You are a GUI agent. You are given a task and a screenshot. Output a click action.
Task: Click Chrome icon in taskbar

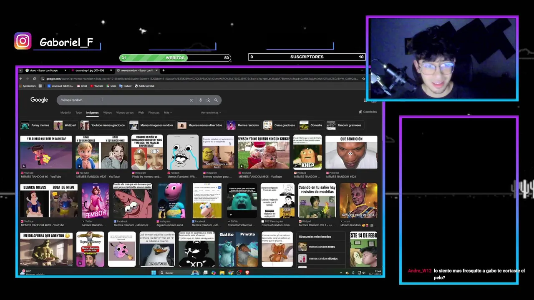coord(230,273)
